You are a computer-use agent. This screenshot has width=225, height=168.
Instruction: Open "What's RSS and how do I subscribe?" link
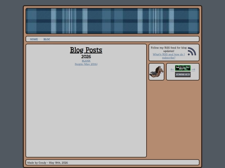[169, 56]
